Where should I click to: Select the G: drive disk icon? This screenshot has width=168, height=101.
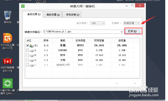32,60
